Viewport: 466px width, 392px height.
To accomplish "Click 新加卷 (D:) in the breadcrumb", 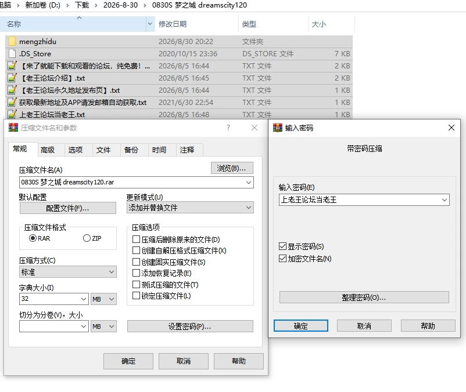I will coord(42,5).
